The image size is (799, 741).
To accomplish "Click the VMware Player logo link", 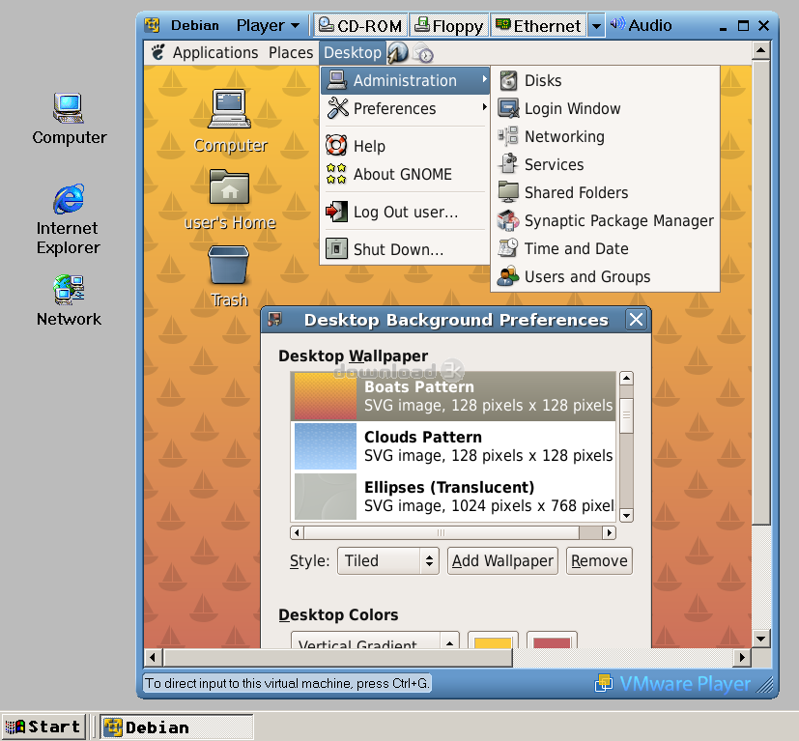I will point(672,683).
